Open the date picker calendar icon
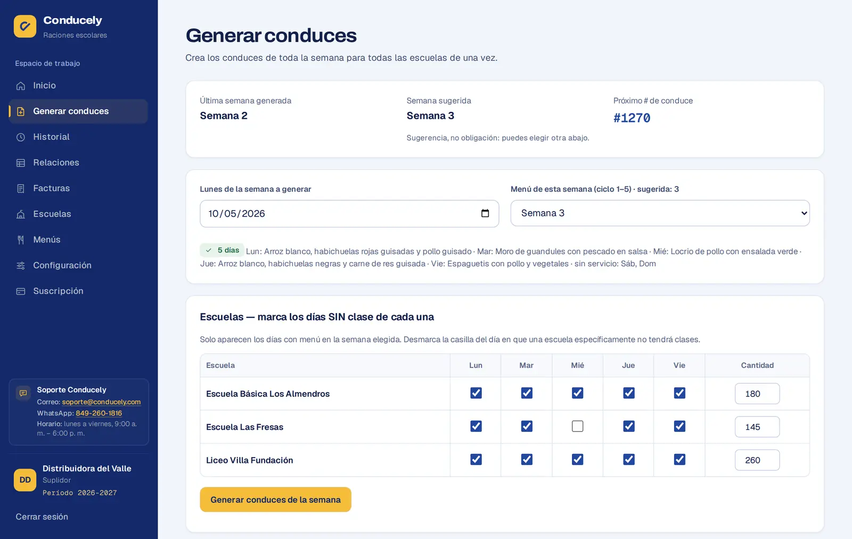This screenshot has height=539, width=852. (485, 213)
